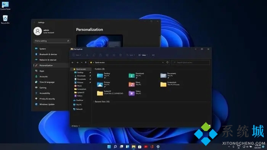Click Forward arrow in File Explorer
The image size is (267, 150).
[x=77, y=62]
